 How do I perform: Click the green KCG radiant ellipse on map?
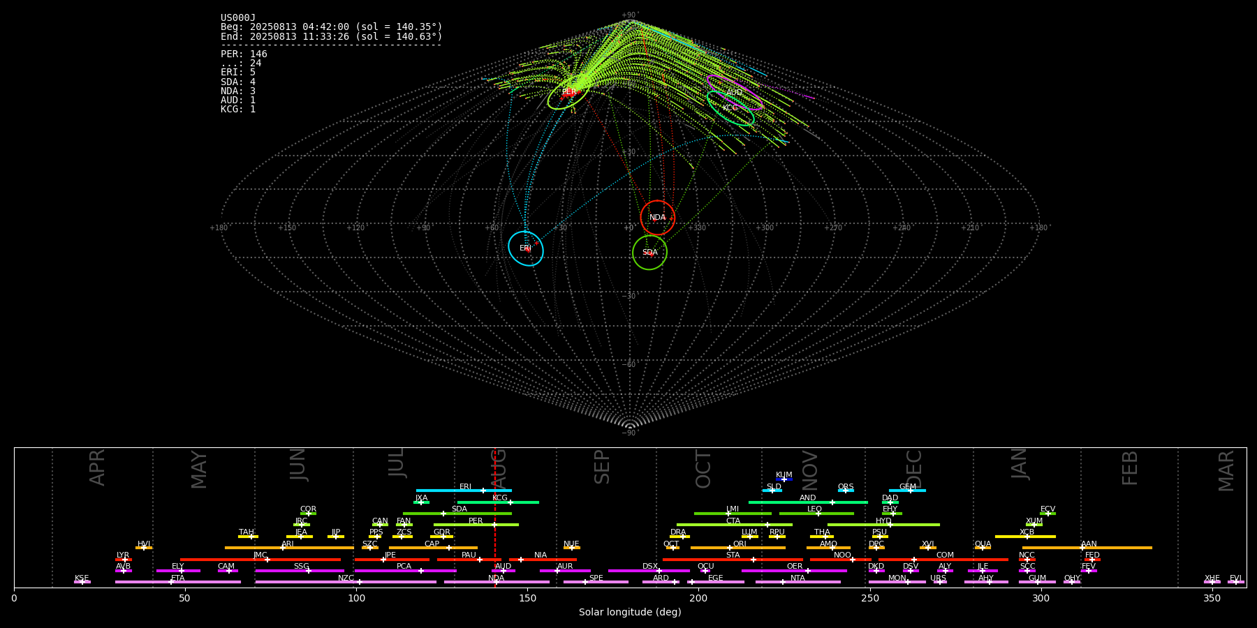coord(730,108)
